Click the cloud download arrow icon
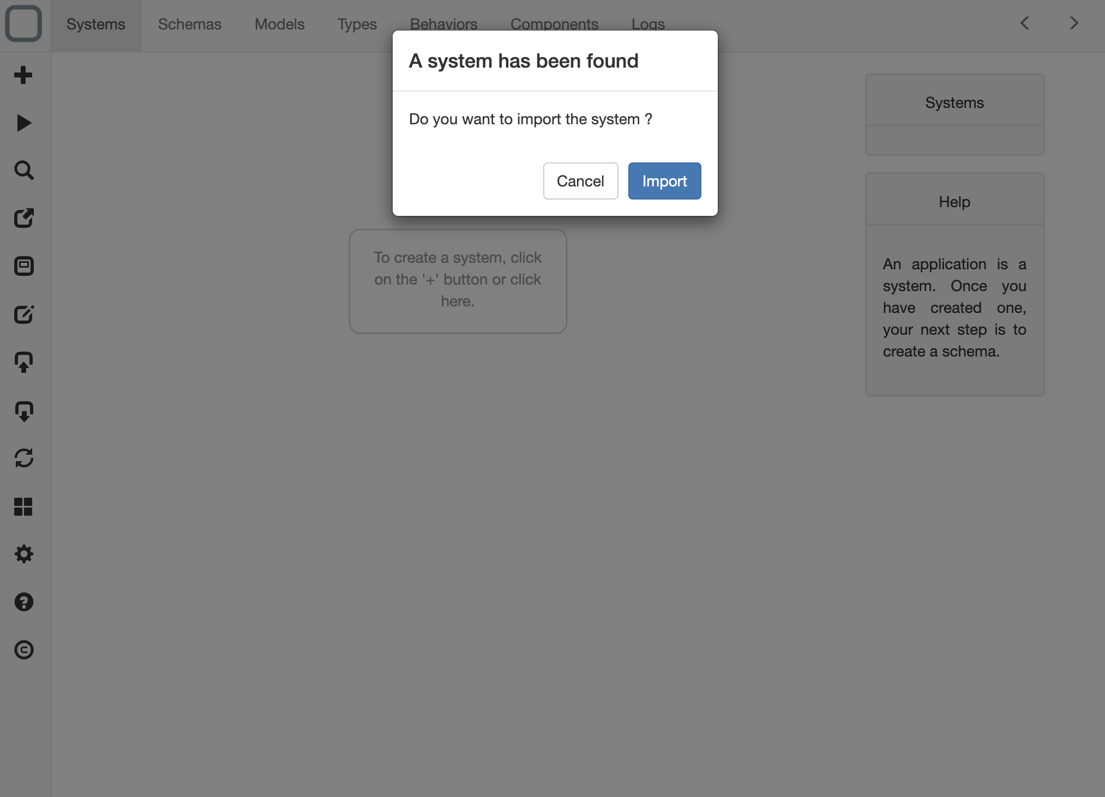Image resolution: width=1105 pixels, height=797 pixels. (x=23, y=410)
